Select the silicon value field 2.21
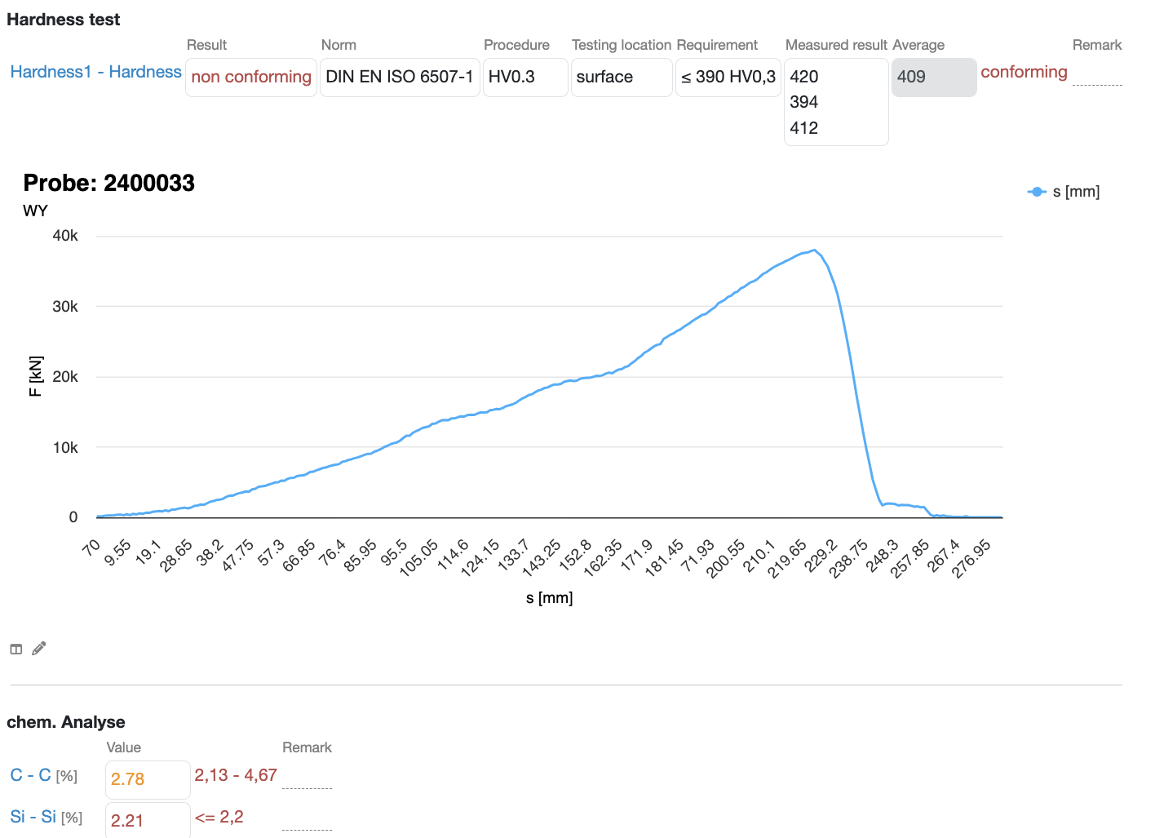This screenshot has width=1155, height=838. 148,820
